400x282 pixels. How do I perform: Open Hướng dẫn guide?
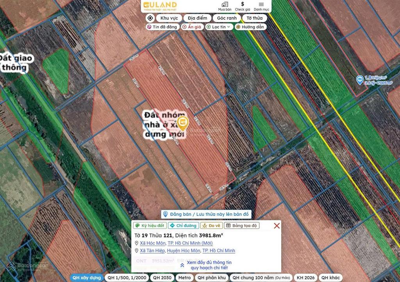(250, 27)
